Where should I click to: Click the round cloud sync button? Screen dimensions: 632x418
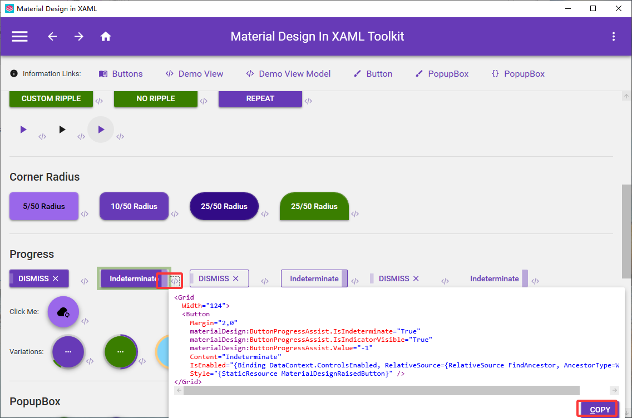coord(63,312)
